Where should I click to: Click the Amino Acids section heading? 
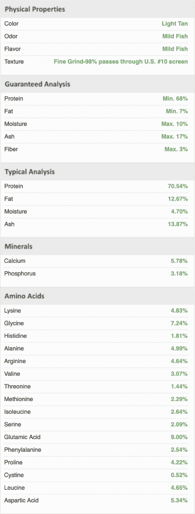(24, 296)
